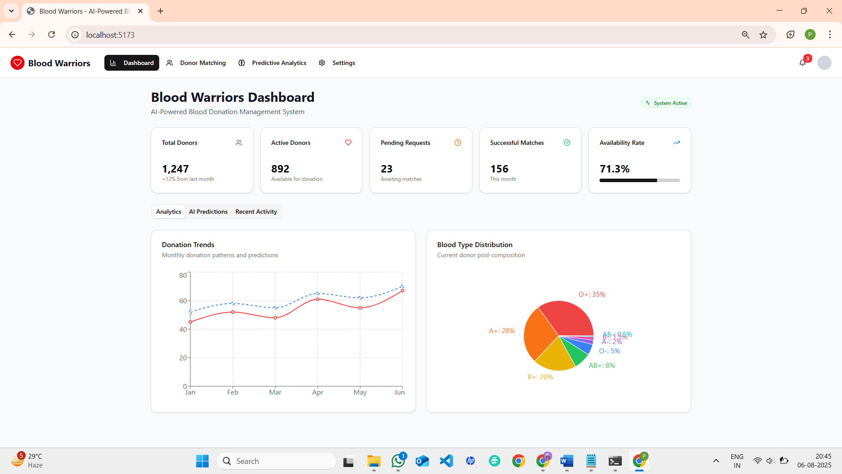Click the Blood Warriors heart logo
842x474 pixels.
18,63
